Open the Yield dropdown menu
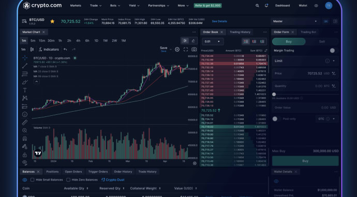The width and height of the screenshot is (357, 197). pos(134,6)
